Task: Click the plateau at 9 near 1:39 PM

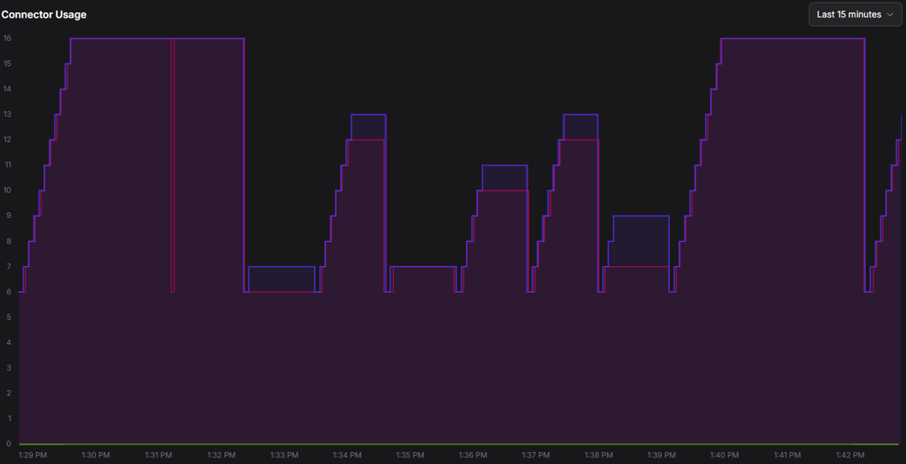Action: [x=641, y=216]
